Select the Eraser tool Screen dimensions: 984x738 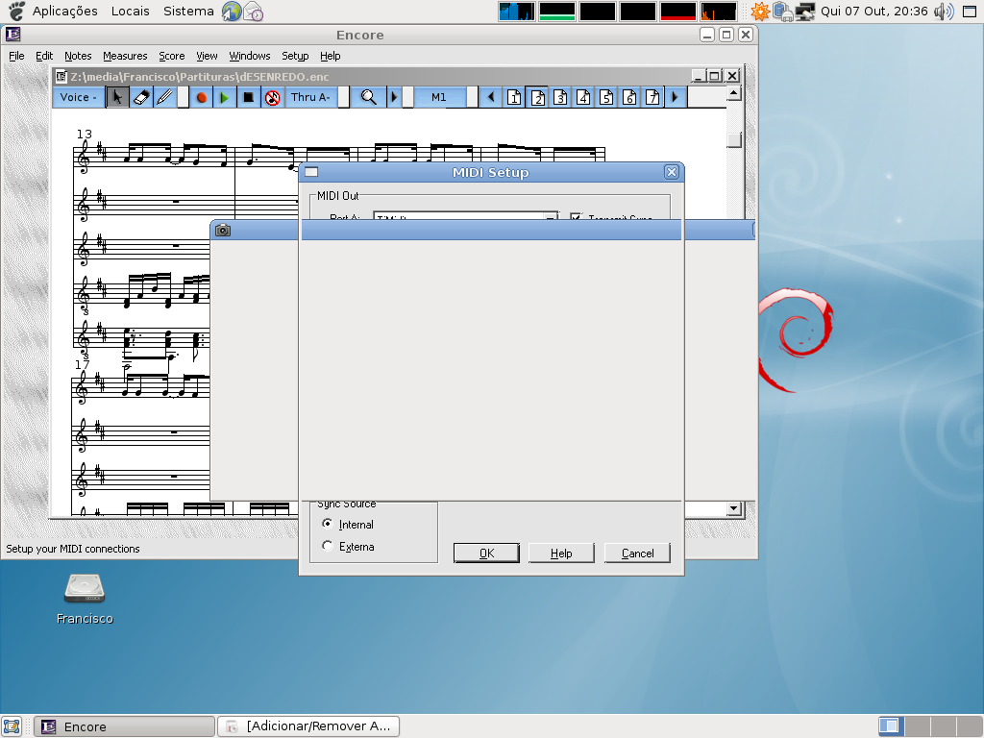coord(140,97)
